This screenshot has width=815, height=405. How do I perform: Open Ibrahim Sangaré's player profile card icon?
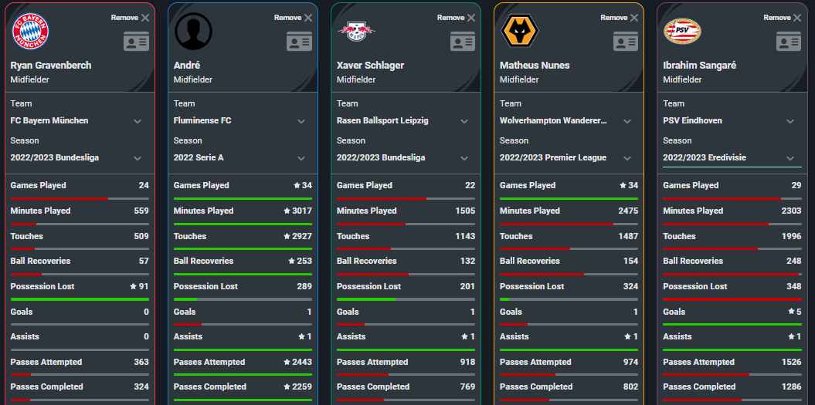tap(788, 42)
